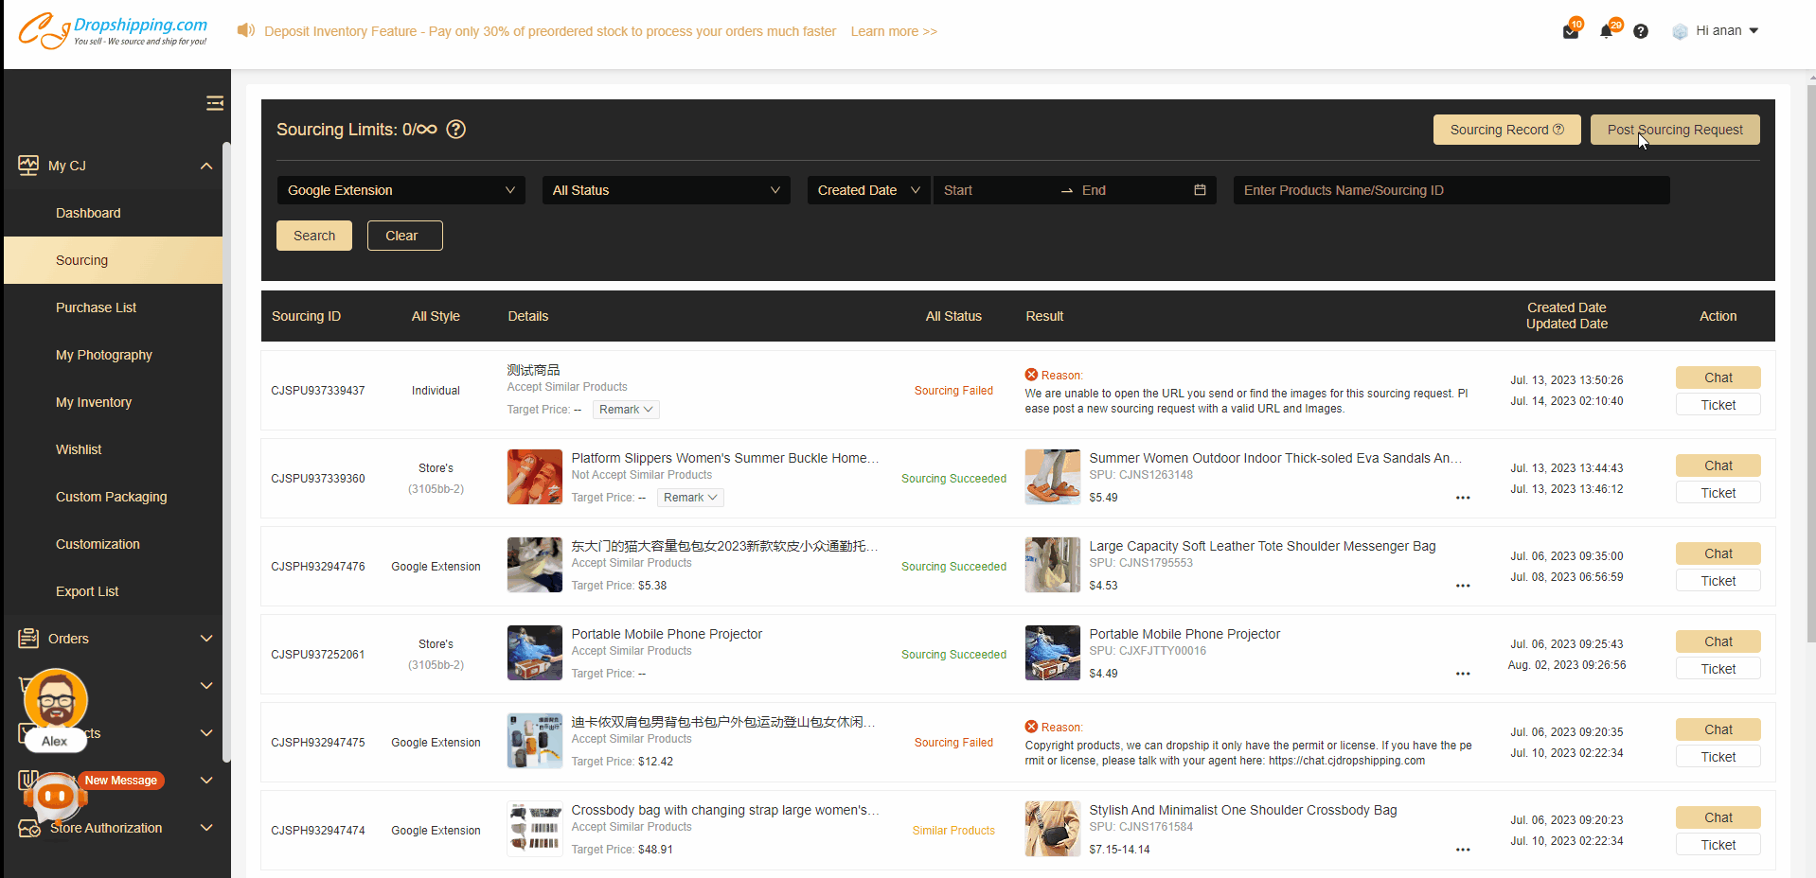Viewport: 1816px width, 878px height.
Task: Open the Alex agent avatar chat
Action: 56,701
